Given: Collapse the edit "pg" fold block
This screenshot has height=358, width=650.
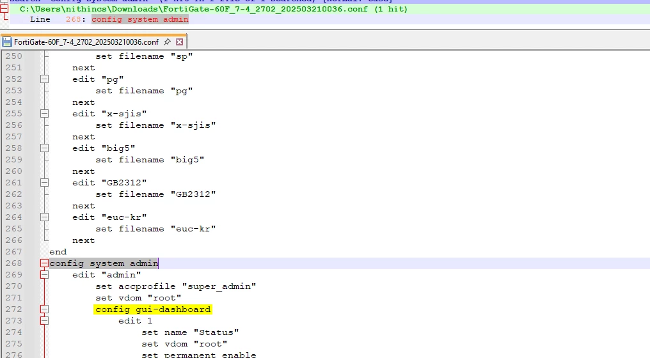Looking at the screenshot, I should (x=44, y=79).
